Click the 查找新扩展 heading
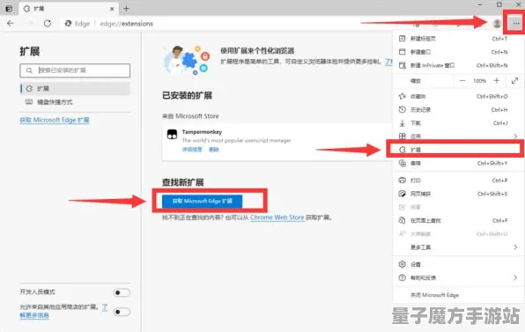This screenshot has width=525, height=332. click(x=183, y=182)
